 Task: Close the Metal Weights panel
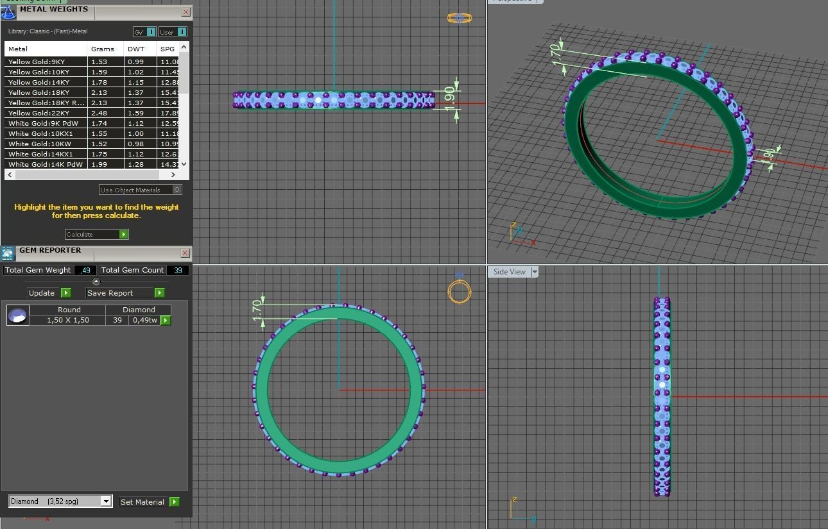coord(185,12)
